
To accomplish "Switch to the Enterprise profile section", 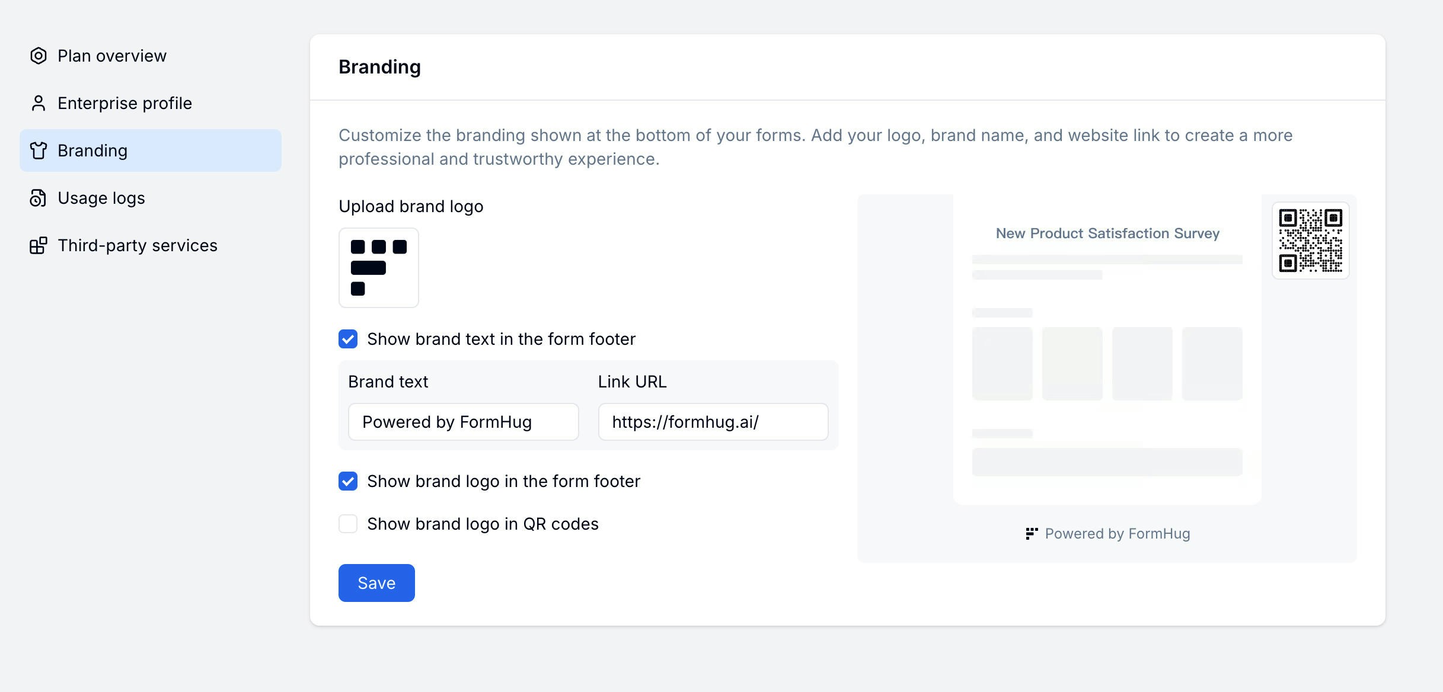I will (x=124, y=103).
